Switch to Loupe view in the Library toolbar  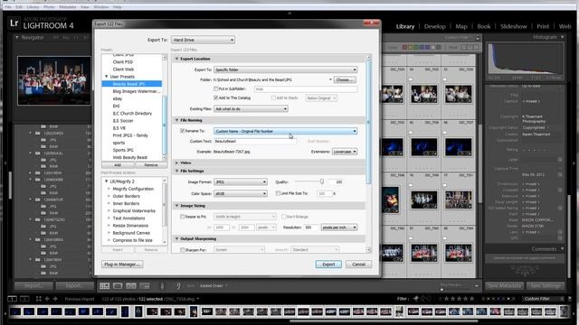coord(118,286)
